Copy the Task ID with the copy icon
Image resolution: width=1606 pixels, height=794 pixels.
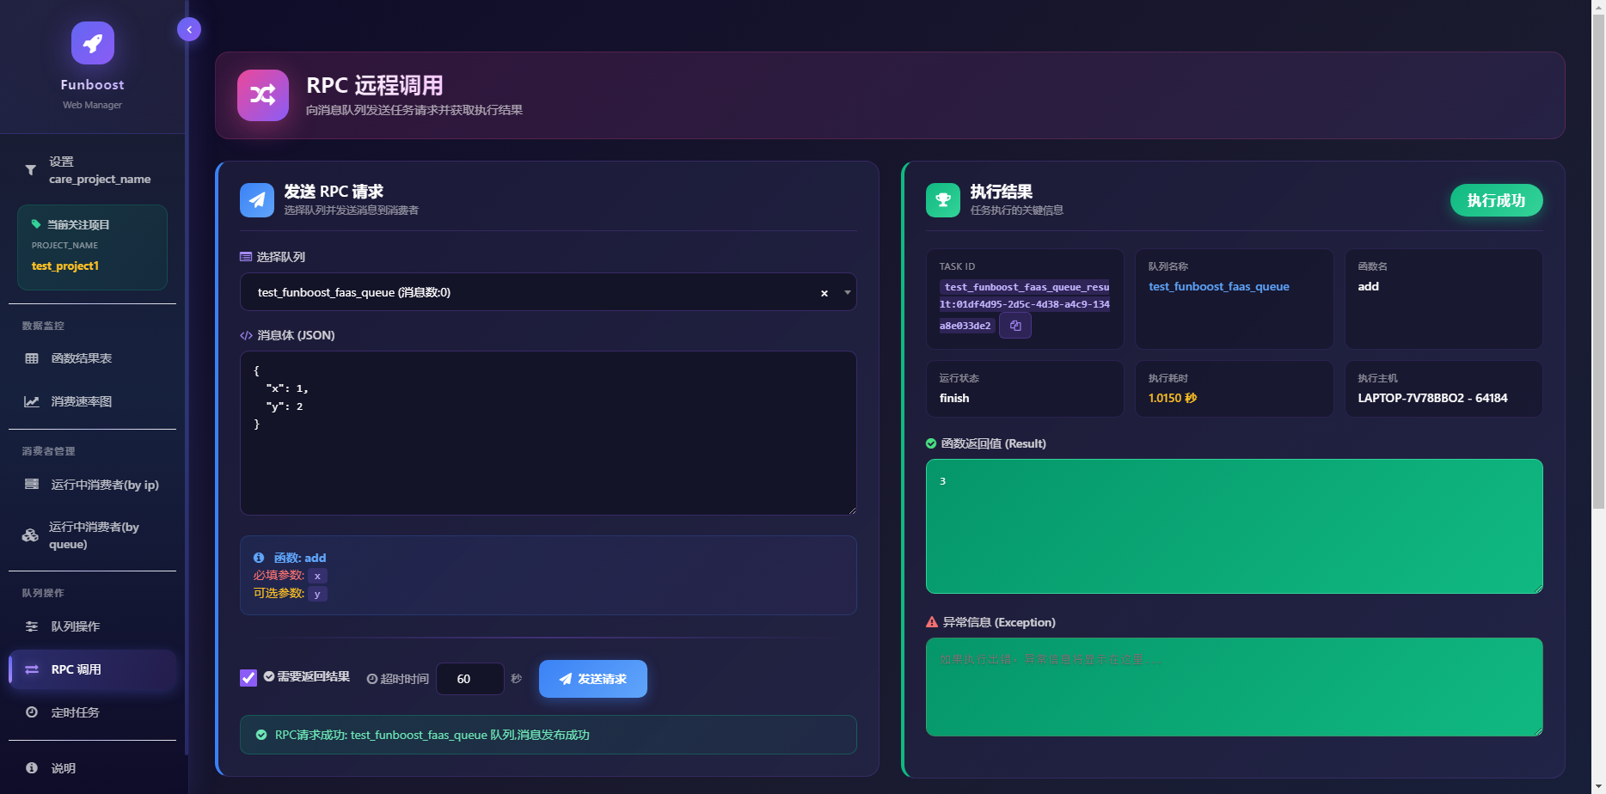click(x=1015, y=326)
